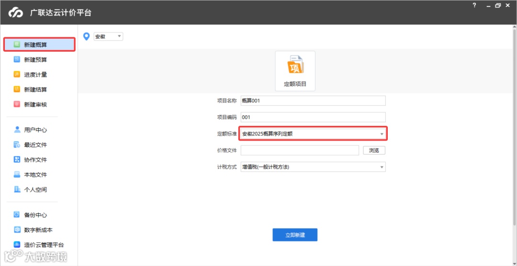Expand the 计税方式 dropdown arrow
This screenshot has width=517, height=266.
coord(382,167)
